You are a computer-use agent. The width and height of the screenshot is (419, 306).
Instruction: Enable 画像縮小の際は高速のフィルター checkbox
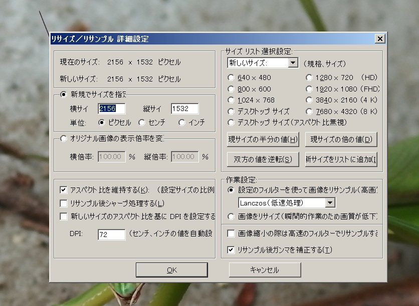231,233
